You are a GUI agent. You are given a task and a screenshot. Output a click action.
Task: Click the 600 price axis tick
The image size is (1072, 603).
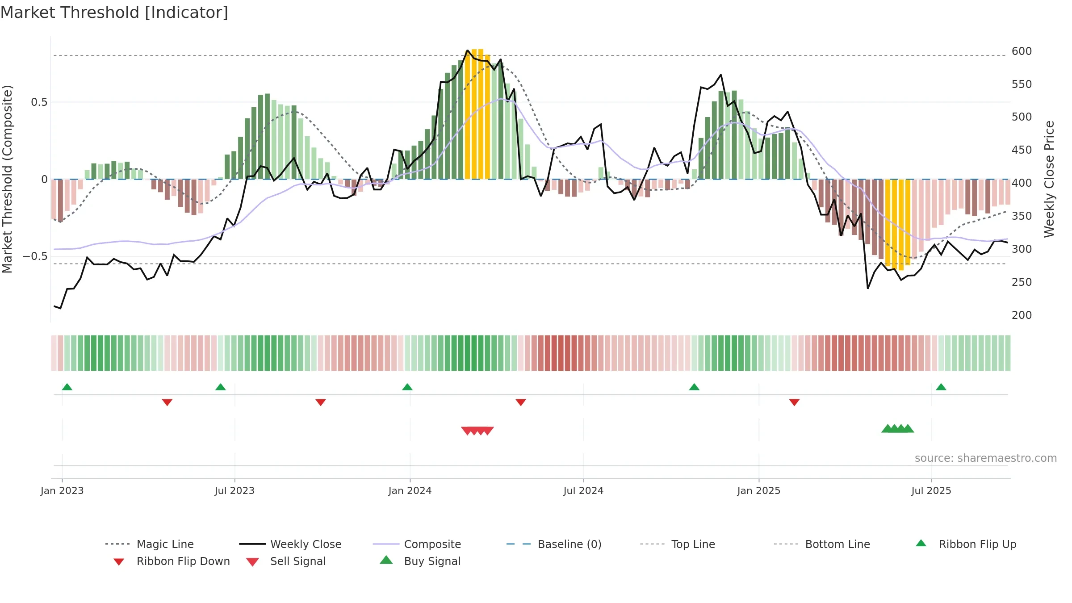coord(1022,51)
